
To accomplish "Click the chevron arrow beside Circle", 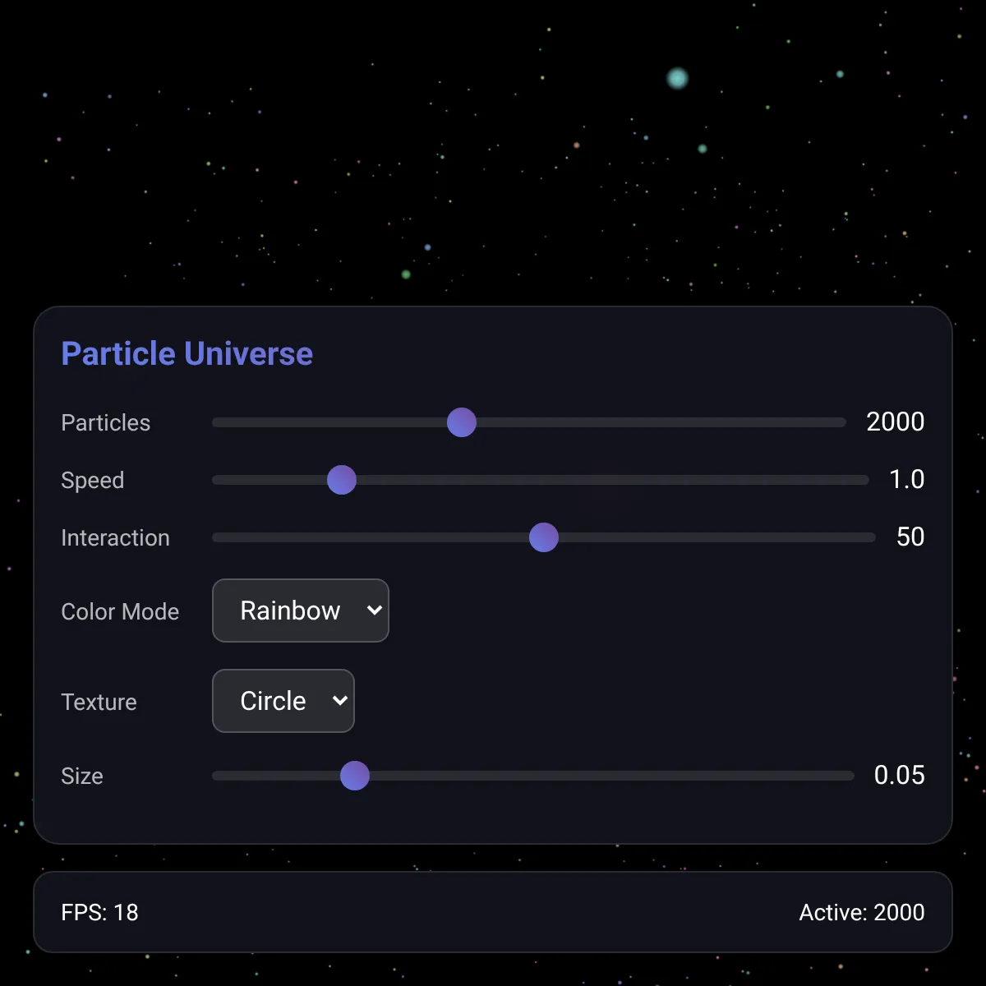I will pyautogui.click(x=340, y=701).
